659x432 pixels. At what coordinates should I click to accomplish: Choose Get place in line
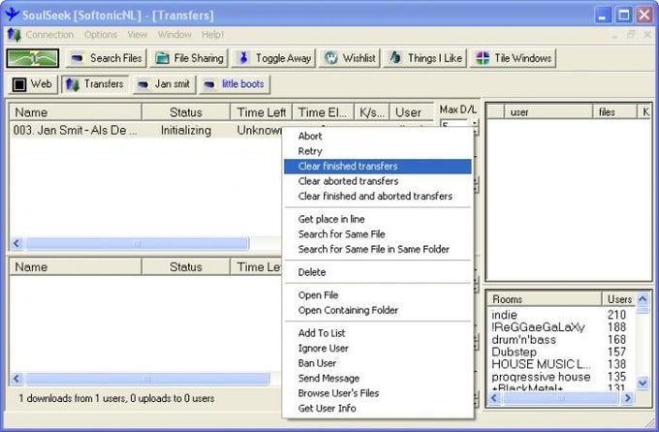point(377,219)
